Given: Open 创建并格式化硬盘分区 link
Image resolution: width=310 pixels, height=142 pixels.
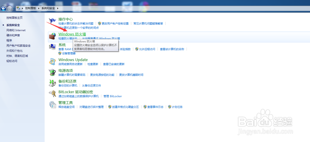Looking at the screenshot, I should tap(125, 107).
